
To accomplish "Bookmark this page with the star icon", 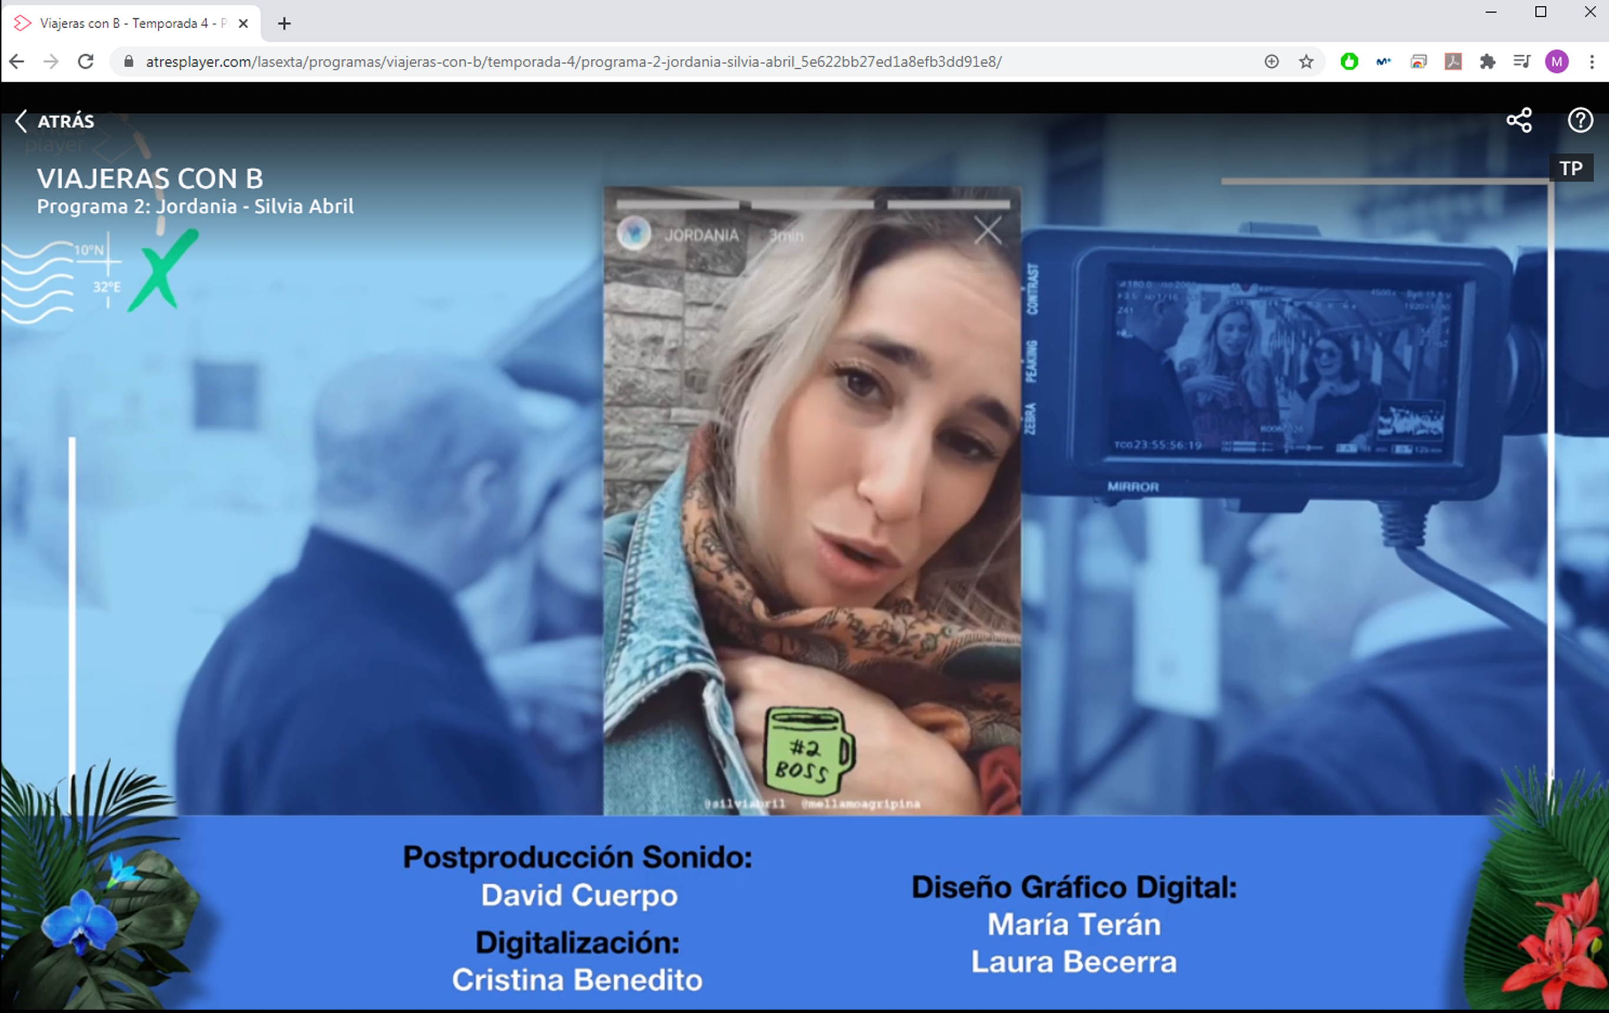I will pyautogui.click(x=1306, y=62).
